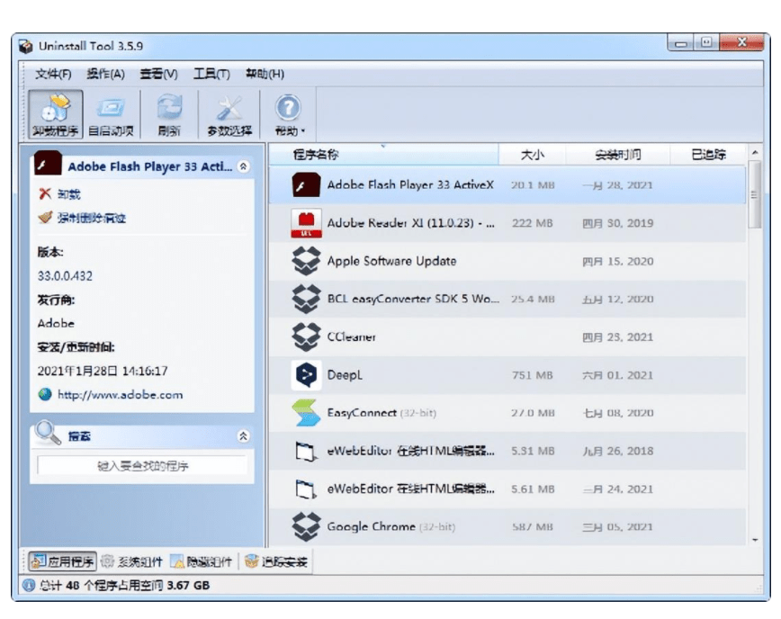Open the 查看(V) menu
781x619 pixels.
pos(158,74)
